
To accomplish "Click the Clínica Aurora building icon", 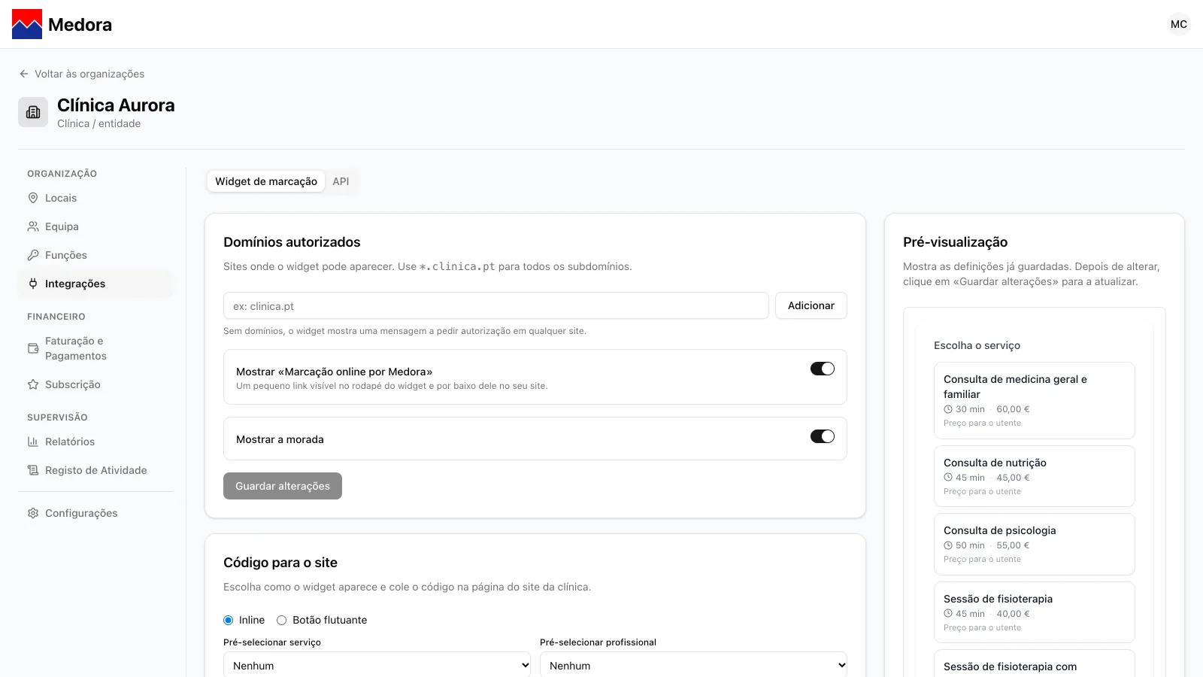I will (x=33, y=112).
